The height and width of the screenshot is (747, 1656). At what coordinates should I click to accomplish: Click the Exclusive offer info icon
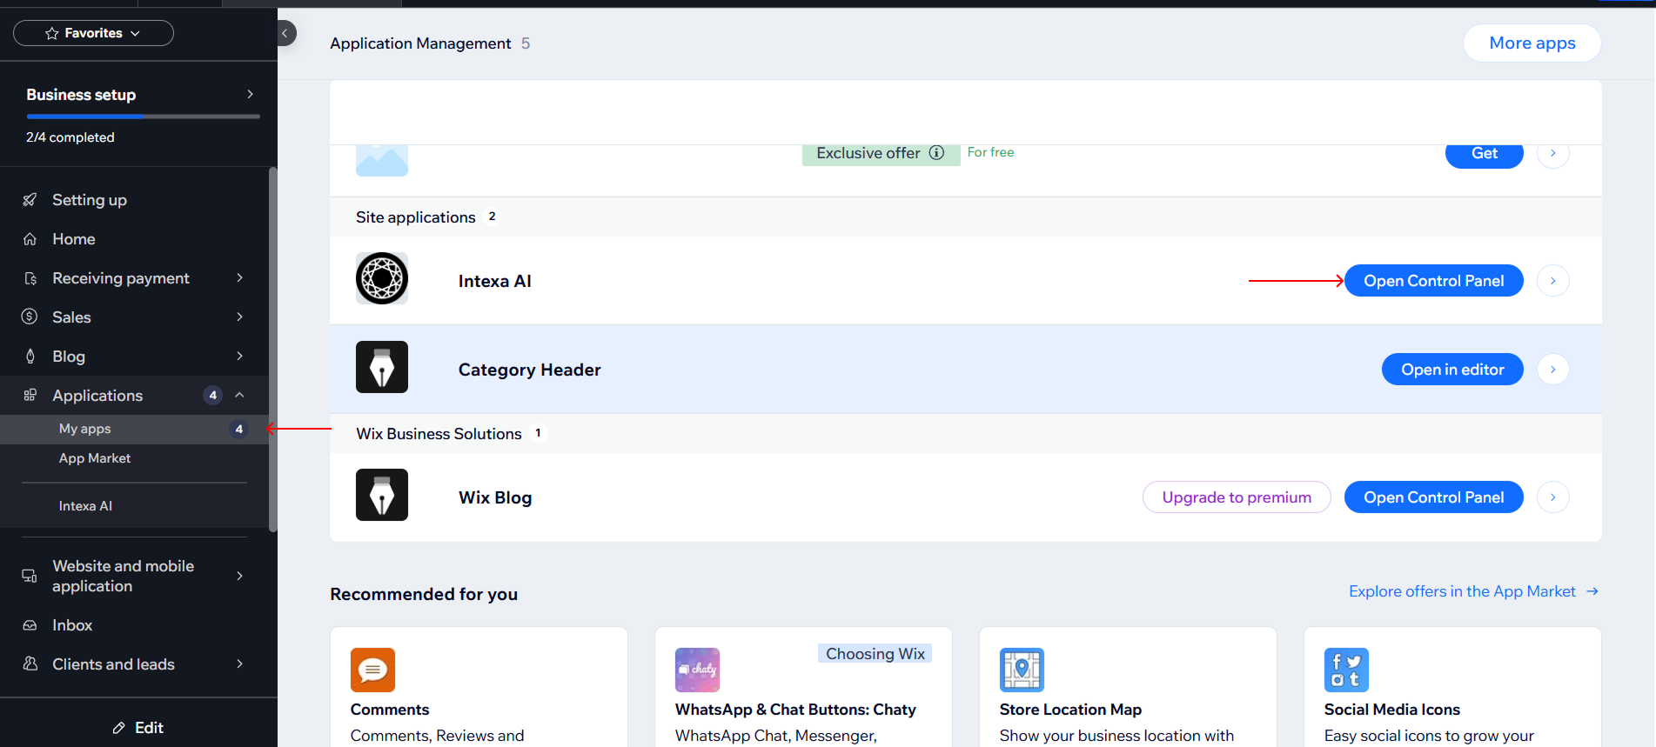pyautogui.click(x=936, y=153)
